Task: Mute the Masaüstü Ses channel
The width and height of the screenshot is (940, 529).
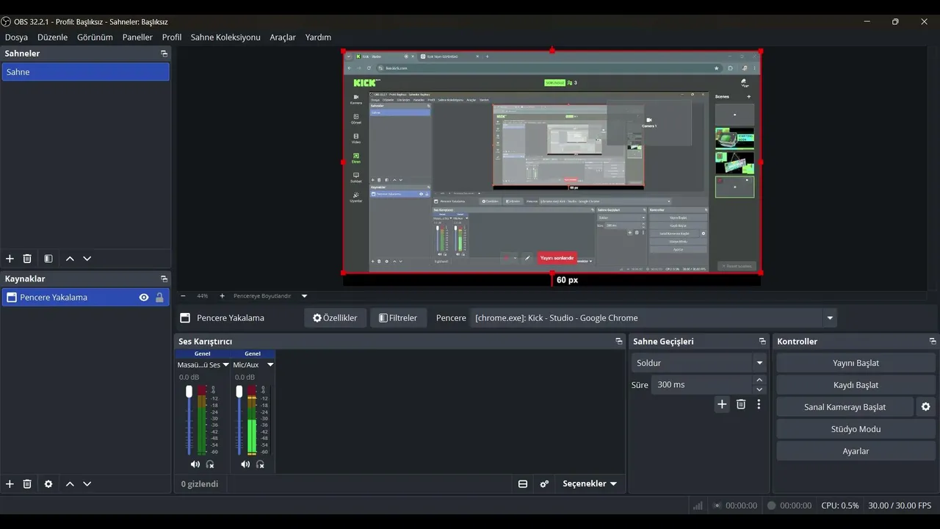Action: 195,464
